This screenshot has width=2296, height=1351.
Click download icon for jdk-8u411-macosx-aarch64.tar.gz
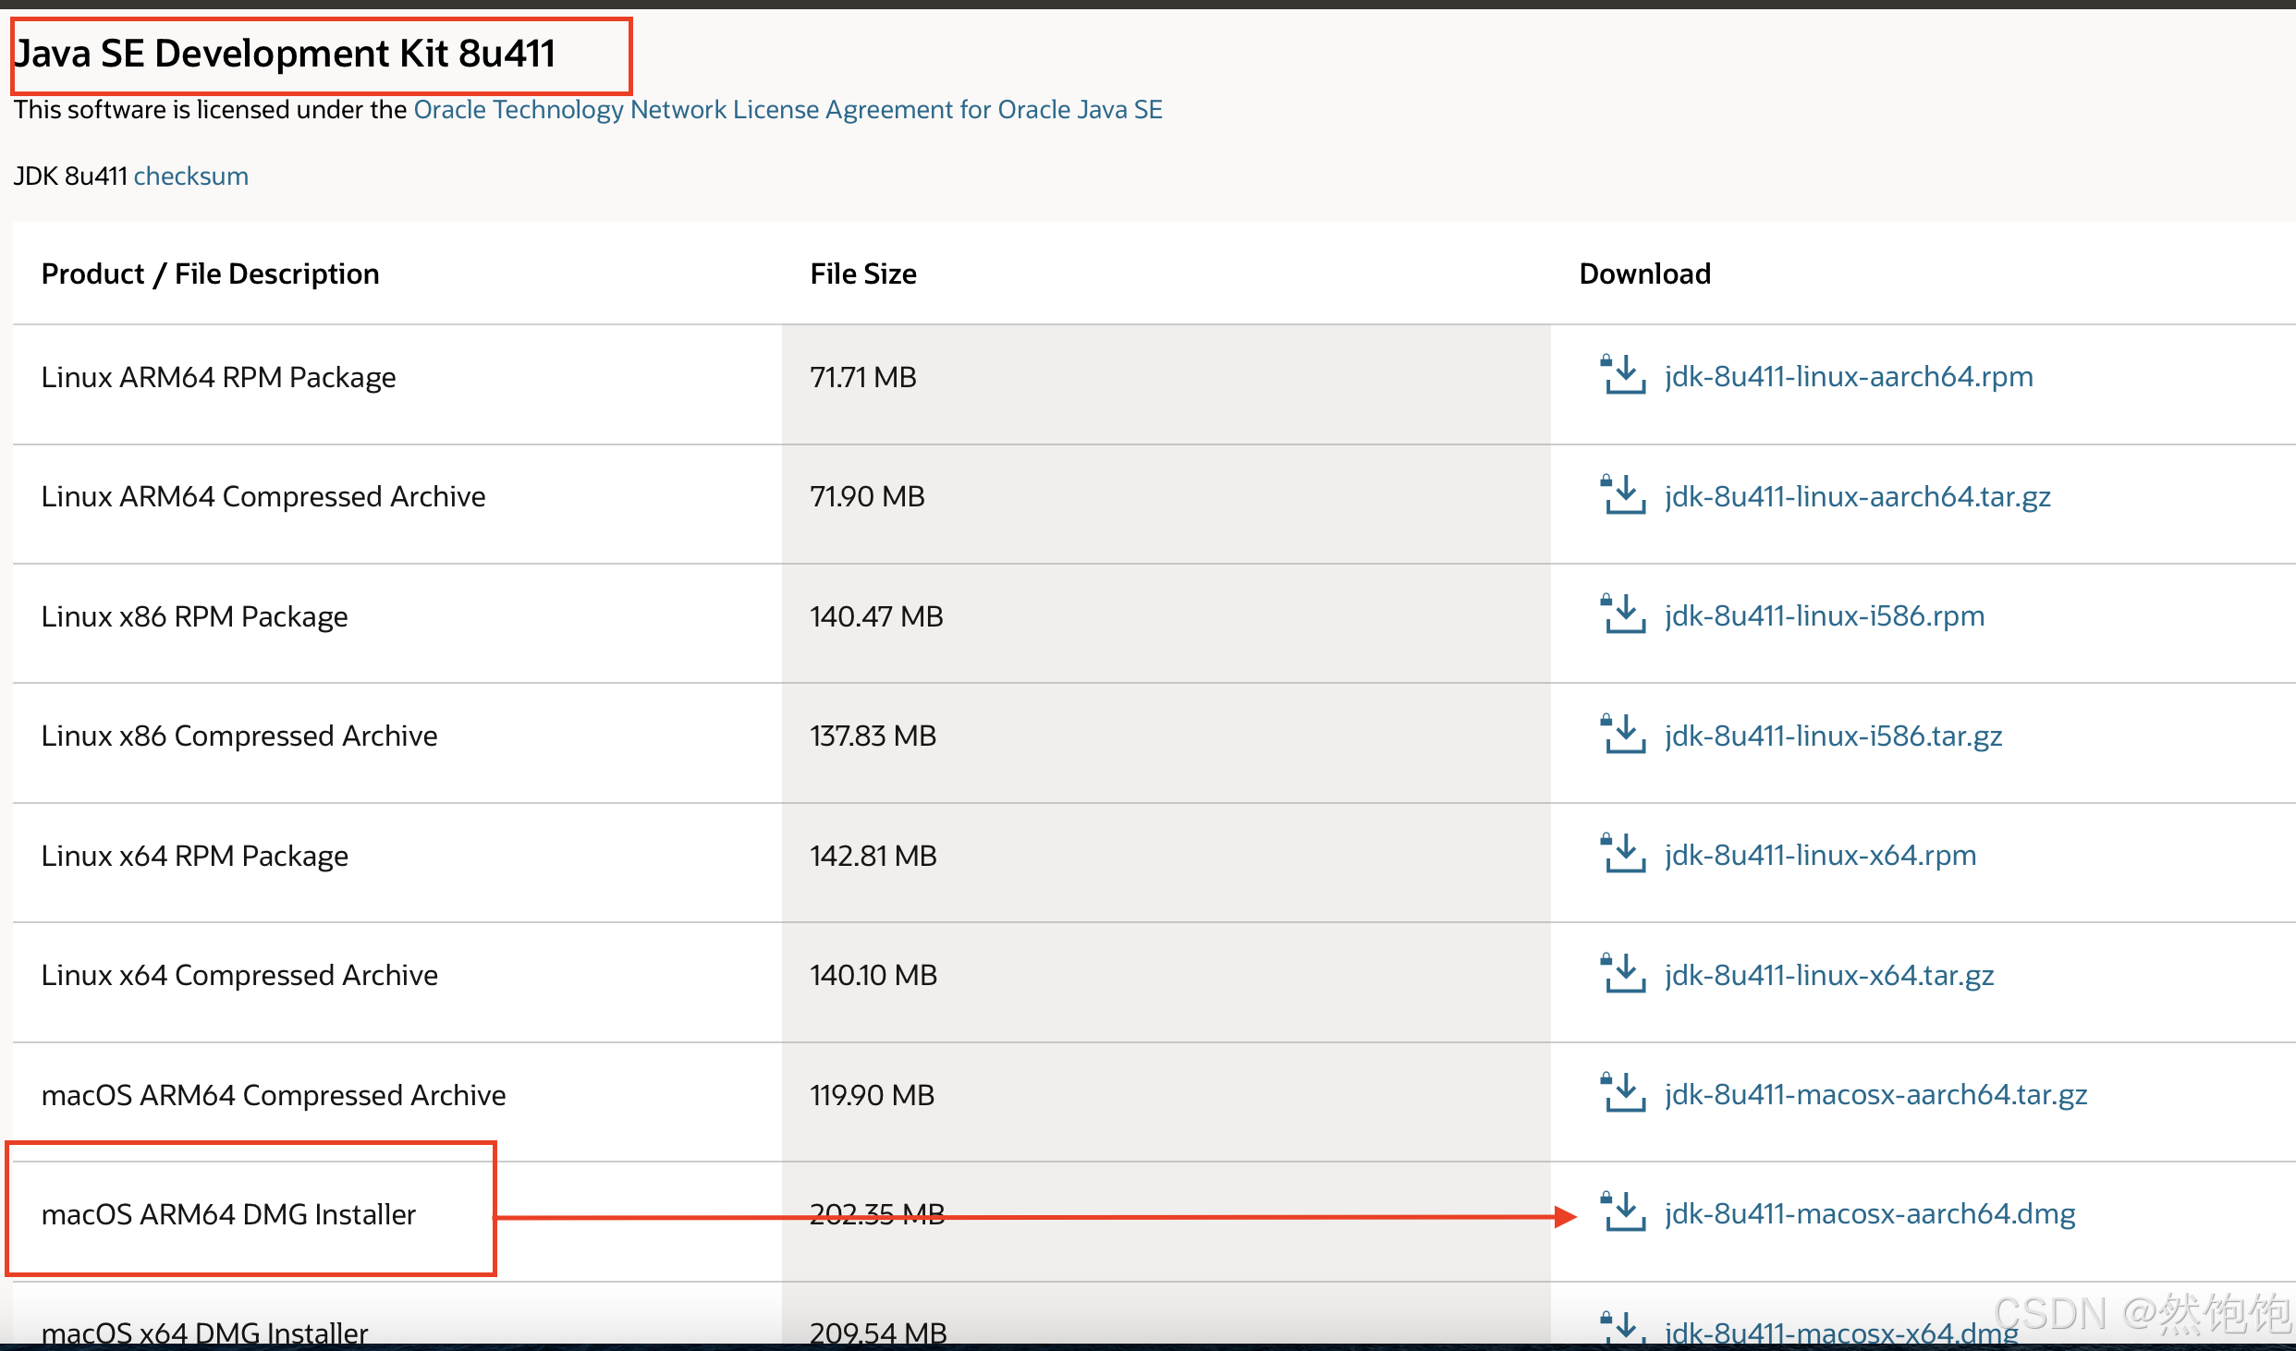point(1622,1092)
